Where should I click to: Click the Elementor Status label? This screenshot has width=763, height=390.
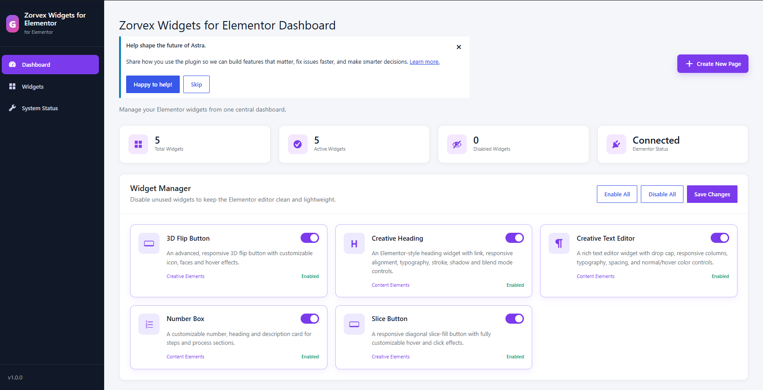(x=650, y=149)
